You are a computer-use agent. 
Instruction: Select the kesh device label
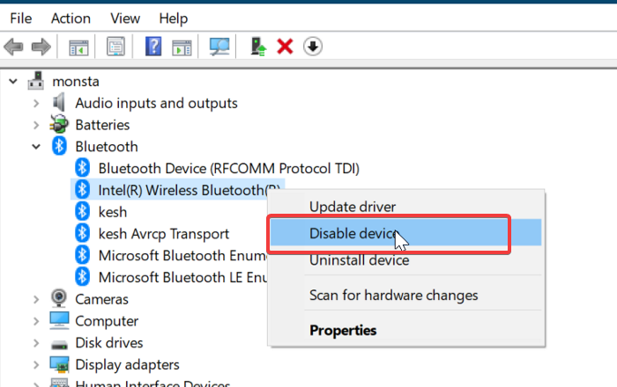point(113,212)
